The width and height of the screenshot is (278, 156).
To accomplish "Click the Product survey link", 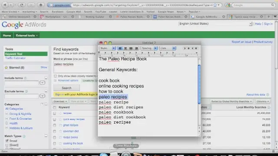I will pos(263,42).
